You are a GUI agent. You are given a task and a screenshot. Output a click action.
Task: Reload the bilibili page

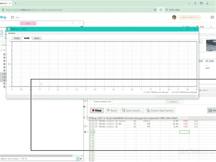[161, 10]
